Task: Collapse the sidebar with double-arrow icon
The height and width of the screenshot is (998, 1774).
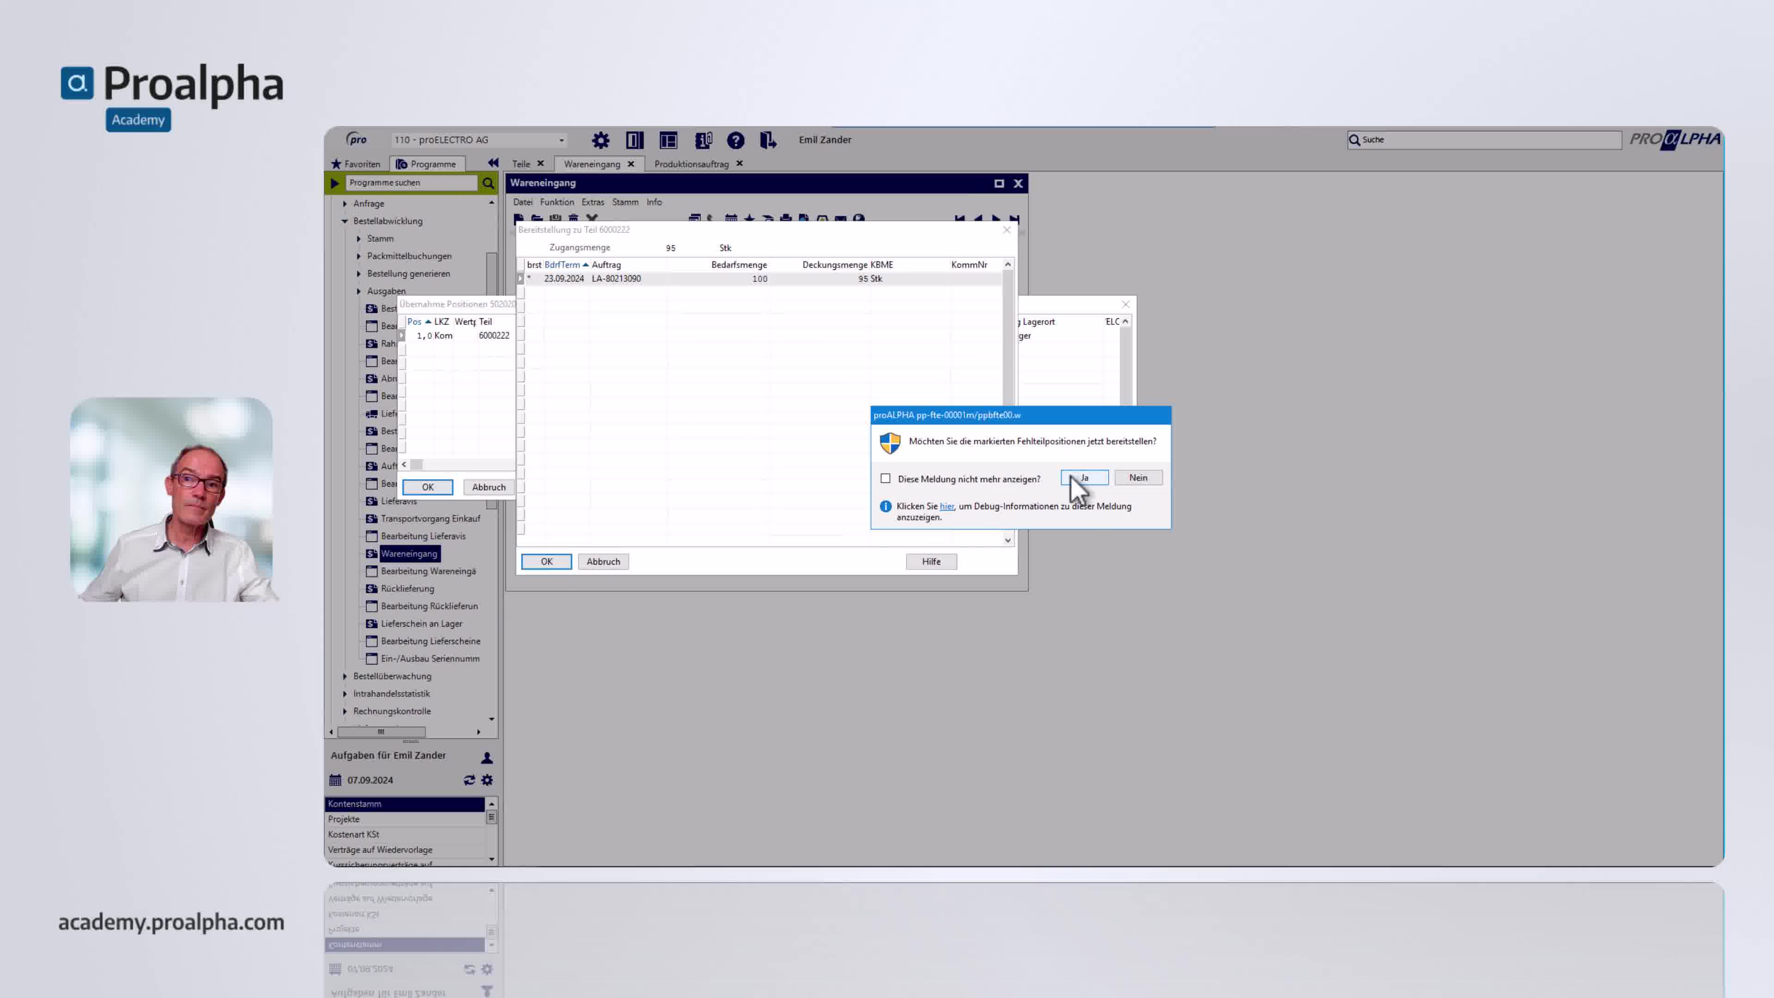Action: 493,163
